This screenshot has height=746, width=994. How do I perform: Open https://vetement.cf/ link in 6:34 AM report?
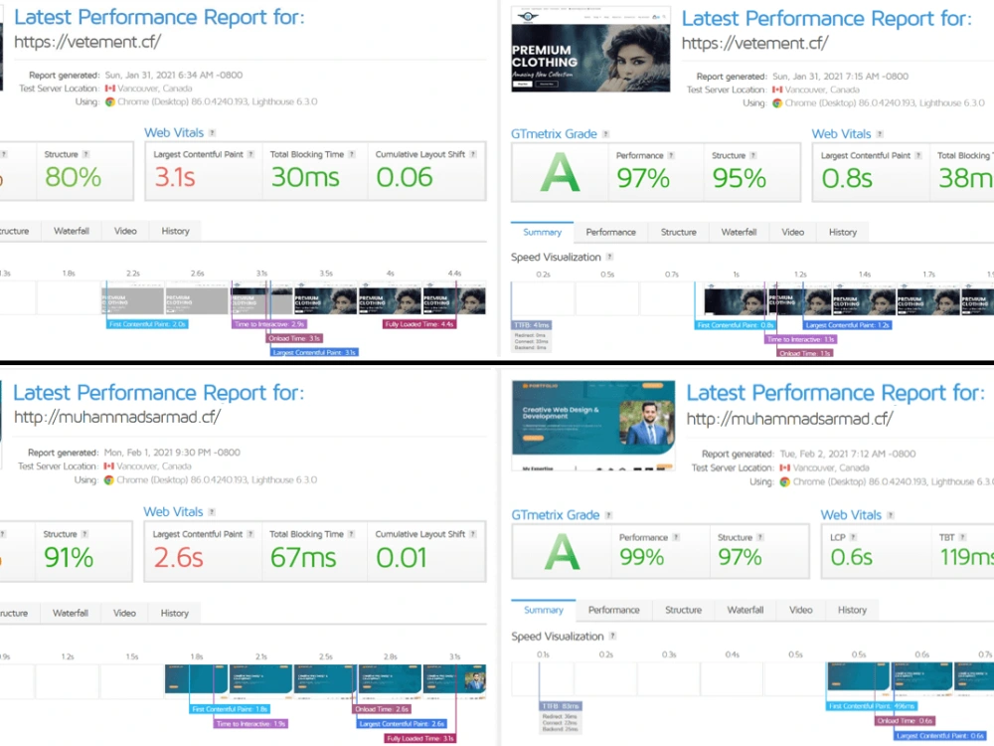[87, 42]
